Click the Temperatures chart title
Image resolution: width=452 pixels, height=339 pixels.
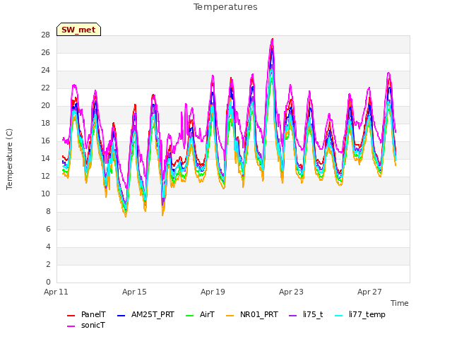click(225, 7)
